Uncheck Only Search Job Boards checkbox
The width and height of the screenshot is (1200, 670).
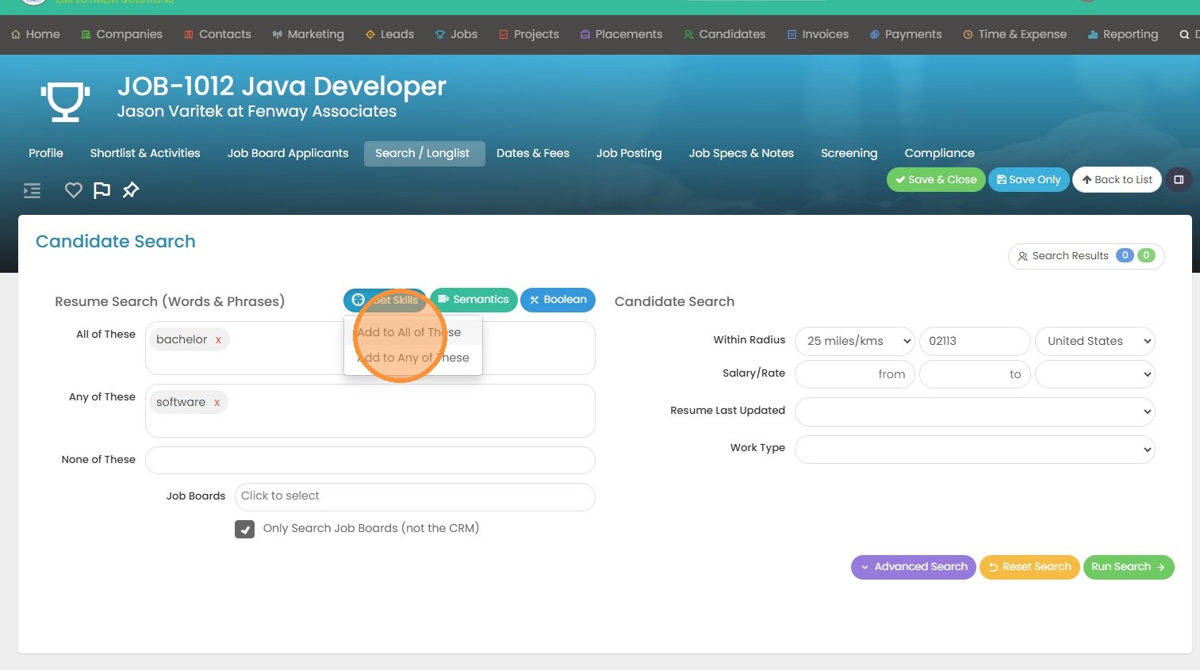tap(244, 529)
